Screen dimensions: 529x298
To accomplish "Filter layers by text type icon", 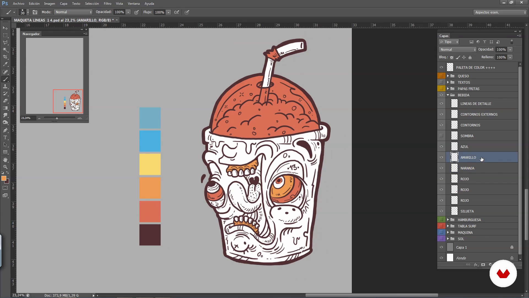I will (x=485, y=42).
